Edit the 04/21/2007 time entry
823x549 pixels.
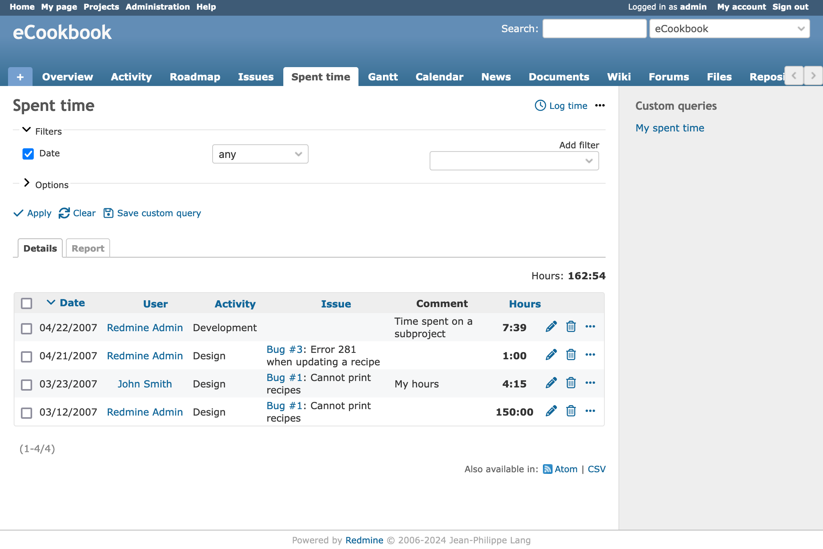tap(551, 354)
